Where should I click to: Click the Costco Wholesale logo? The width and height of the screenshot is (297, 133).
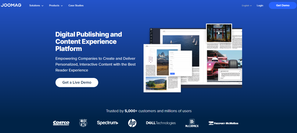[x=61, y=123]
